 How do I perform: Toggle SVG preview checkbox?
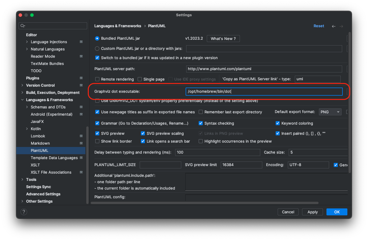coord(97,133)
